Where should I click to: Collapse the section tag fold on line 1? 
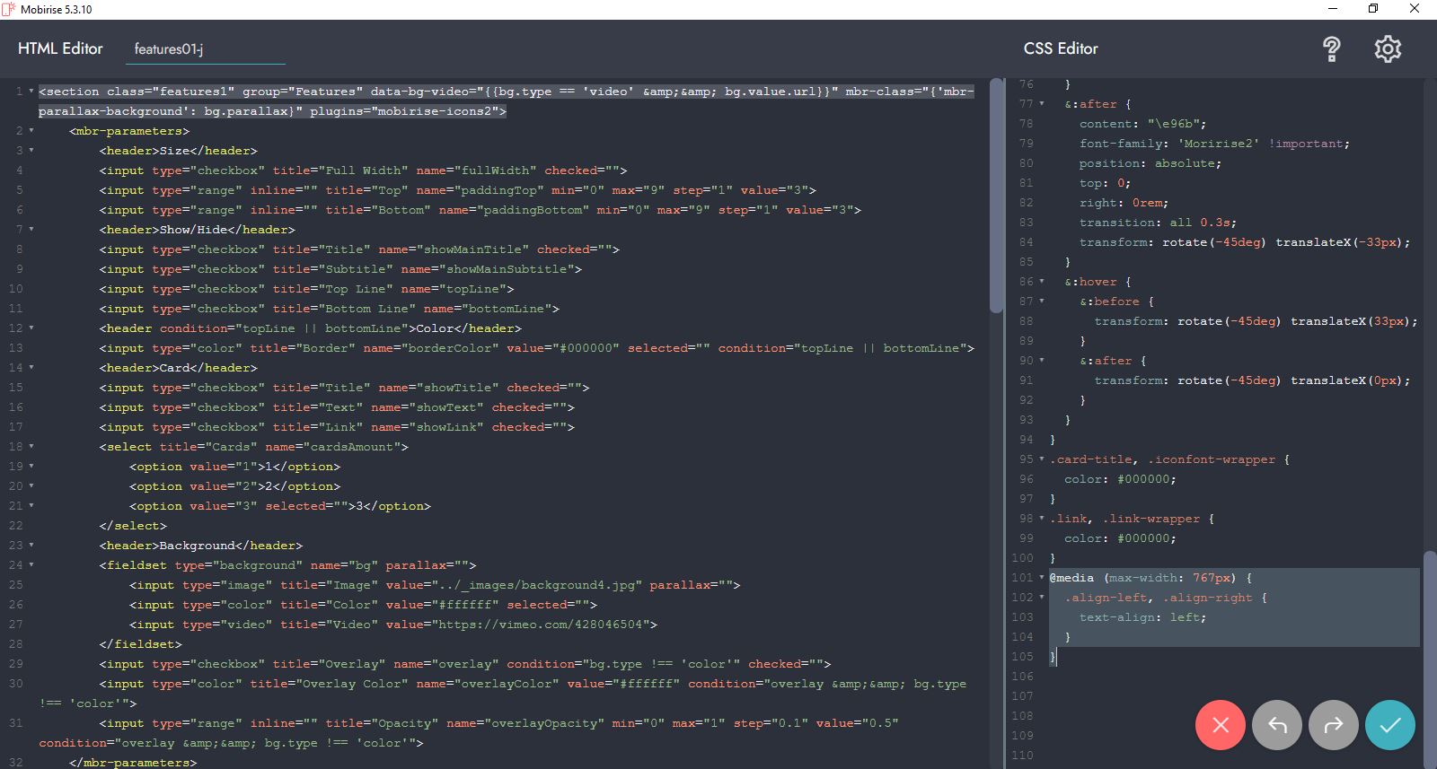click(x=31, y=92)
